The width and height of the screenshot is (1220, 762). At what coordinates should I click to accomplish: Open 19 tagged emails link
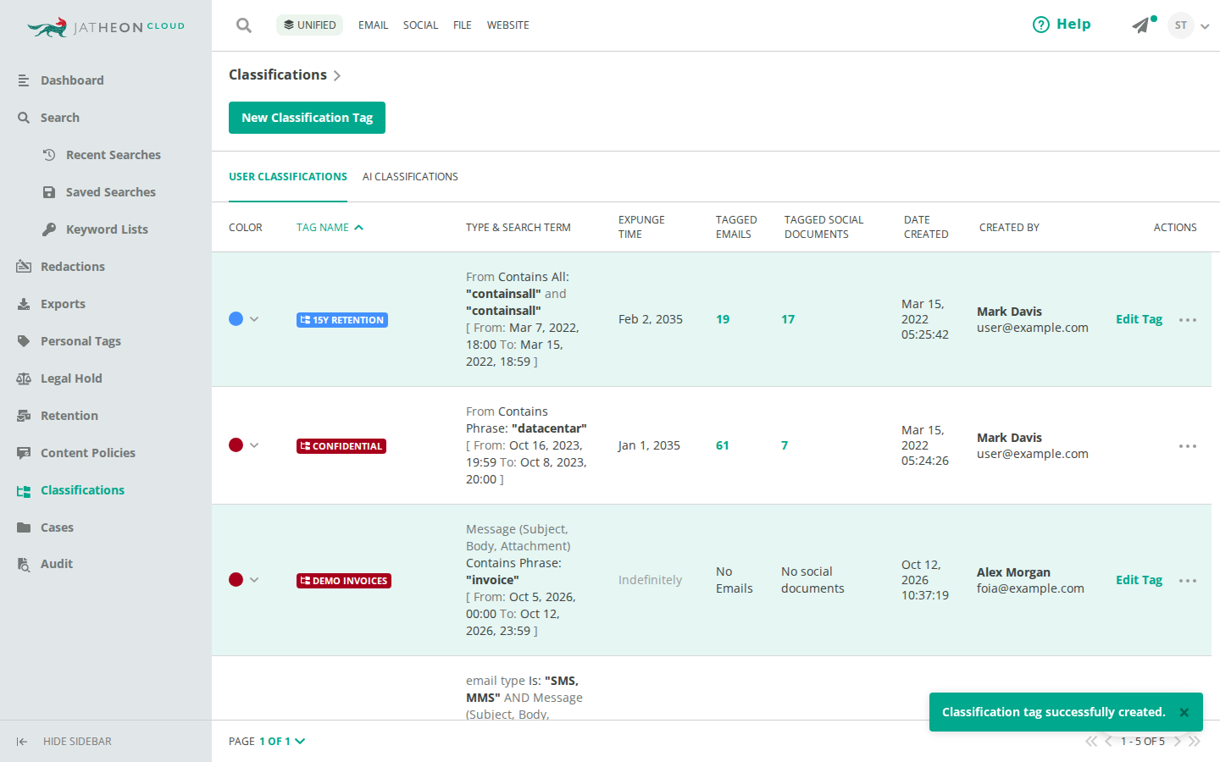(x=723, y=319)
